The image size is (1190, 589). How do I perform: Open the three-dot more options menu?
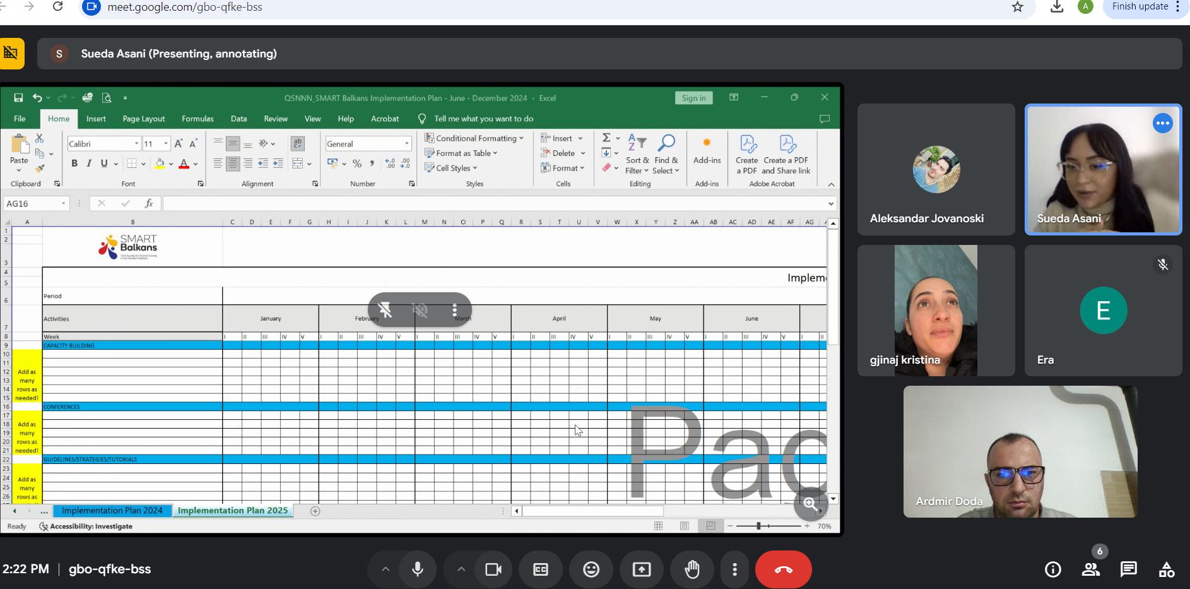(x=734, y=569)
